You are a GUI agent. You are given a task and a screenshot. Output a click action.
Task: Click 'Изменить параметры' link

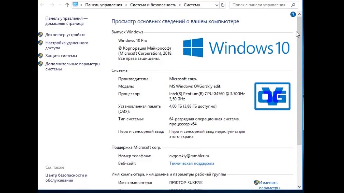270,185
